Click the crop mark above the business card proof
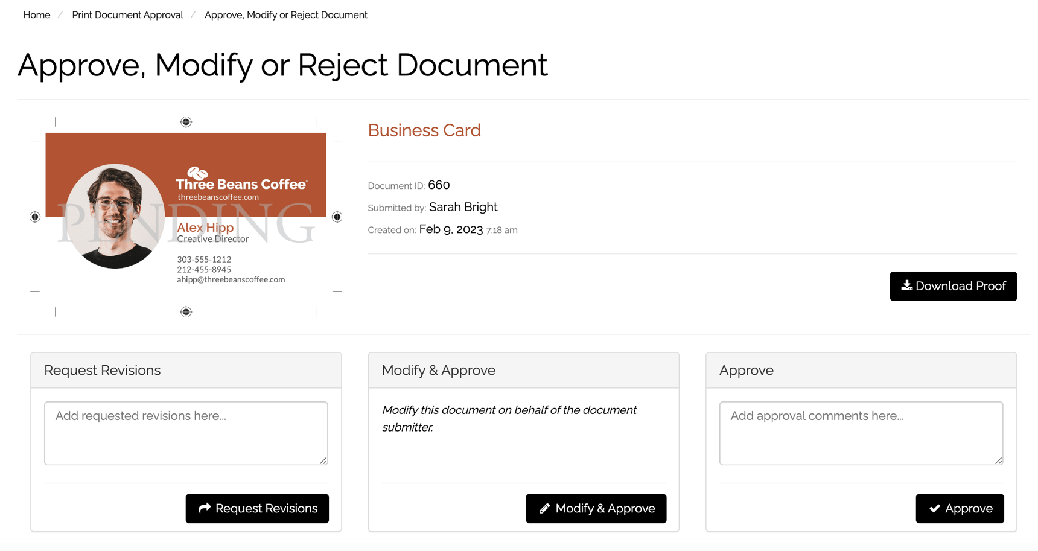The image size is (1038, 551). pyautogui.click(x=185, y=121)
